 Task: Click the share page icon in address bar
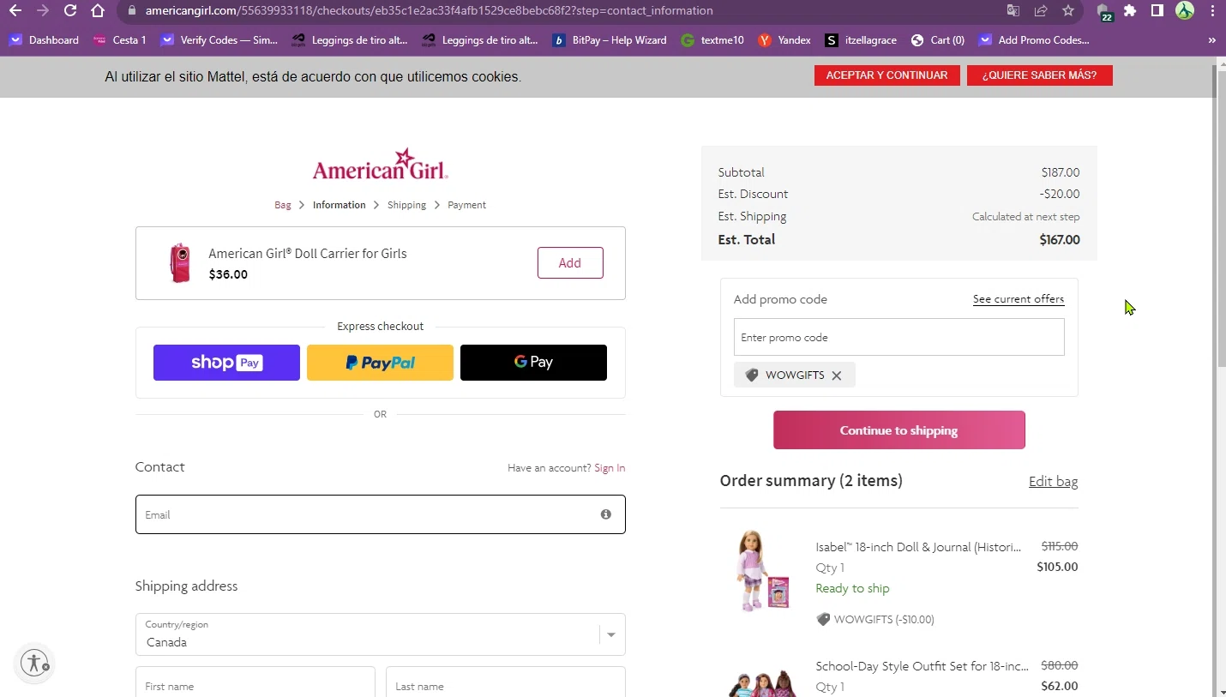[x=1041, y=11]
